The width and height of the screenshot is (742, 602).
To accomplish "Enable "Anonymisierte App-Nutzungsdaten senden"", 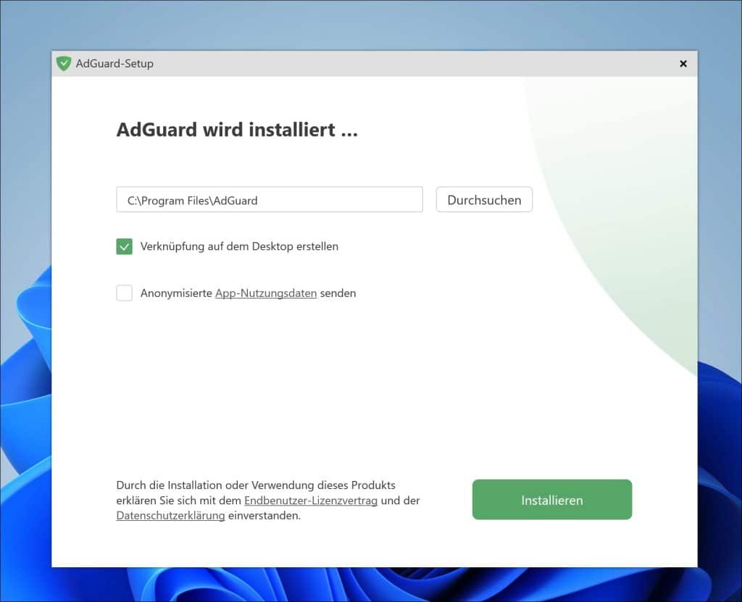I will click(x=124, y=293).
